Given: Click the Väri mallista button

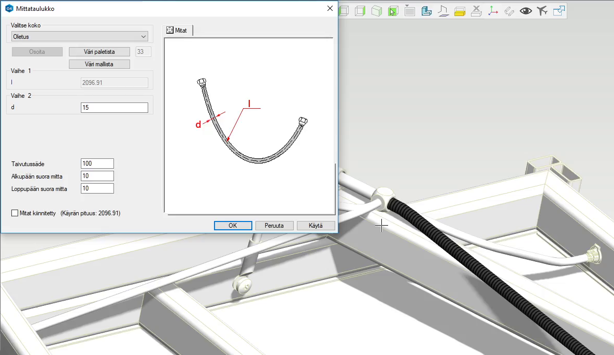Looking at the screenshot, I should [x=99, y=64].
